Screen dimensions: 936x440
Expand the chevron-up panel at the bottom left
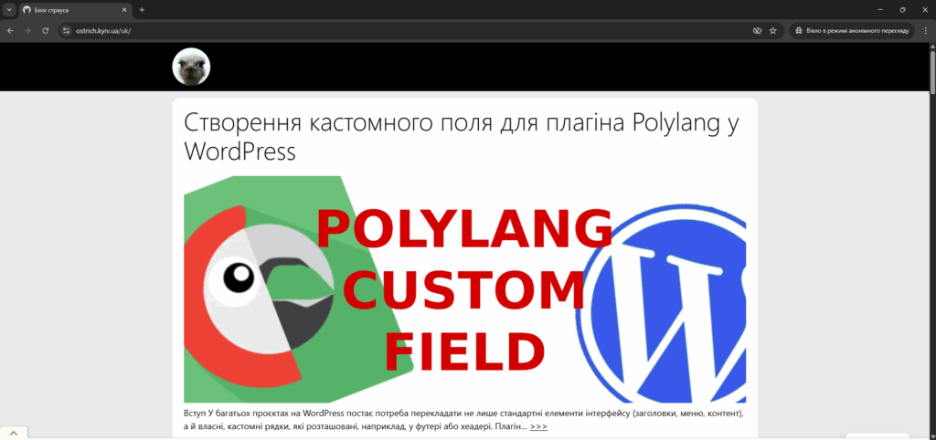[14, 434]
